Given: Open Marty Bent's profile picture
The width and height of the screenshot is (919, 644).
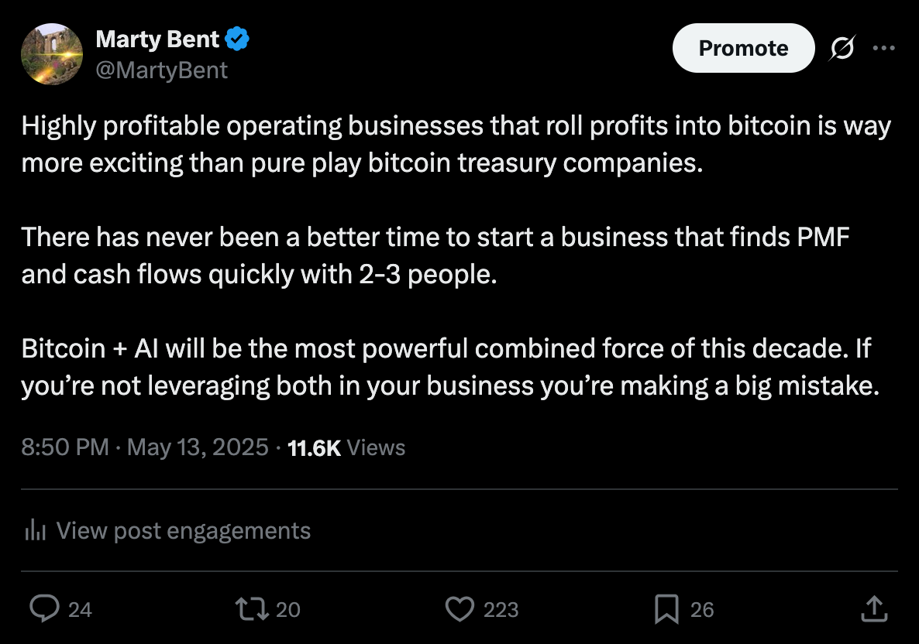Looking at the screenshot, I should pos(52,54).
